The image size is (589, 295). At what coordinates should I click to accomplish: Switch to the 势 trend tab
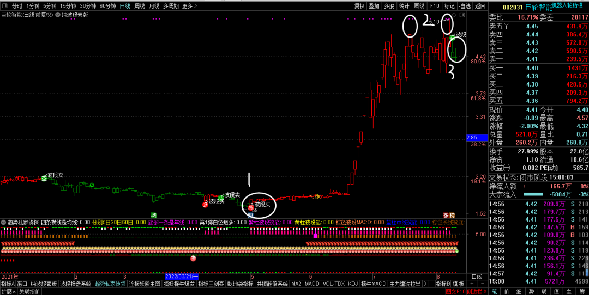pyautogui.click(x=531, y=291)
